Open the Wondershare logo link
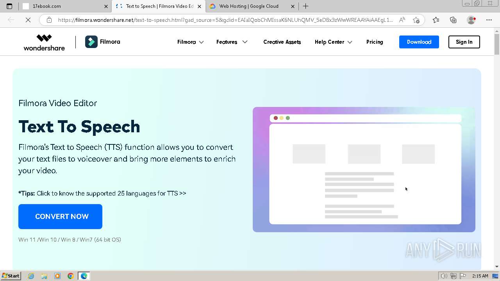This screenshot has width=500, height=281. tap(44, 42)
